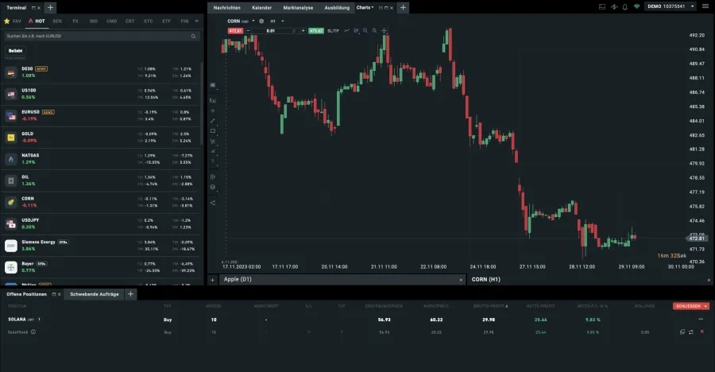Open the Nachrichten tab

[226, 8]
